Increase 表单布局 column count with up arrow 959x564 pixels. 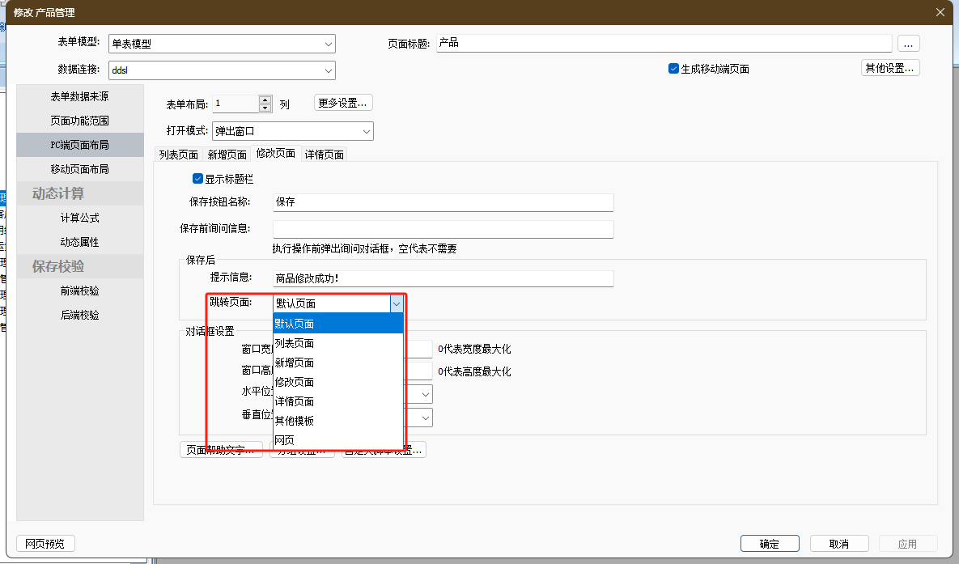tap(265, 100)
